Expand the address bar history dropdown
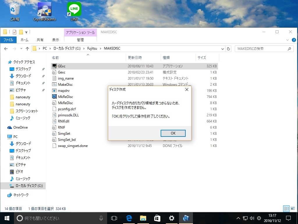The height and width of the screenshot is (224, 298). point(223,49)
